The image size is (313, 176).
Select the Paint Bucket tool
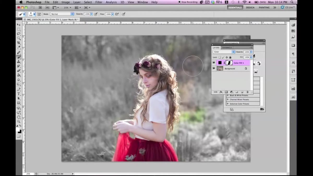[x=19, y=75]
